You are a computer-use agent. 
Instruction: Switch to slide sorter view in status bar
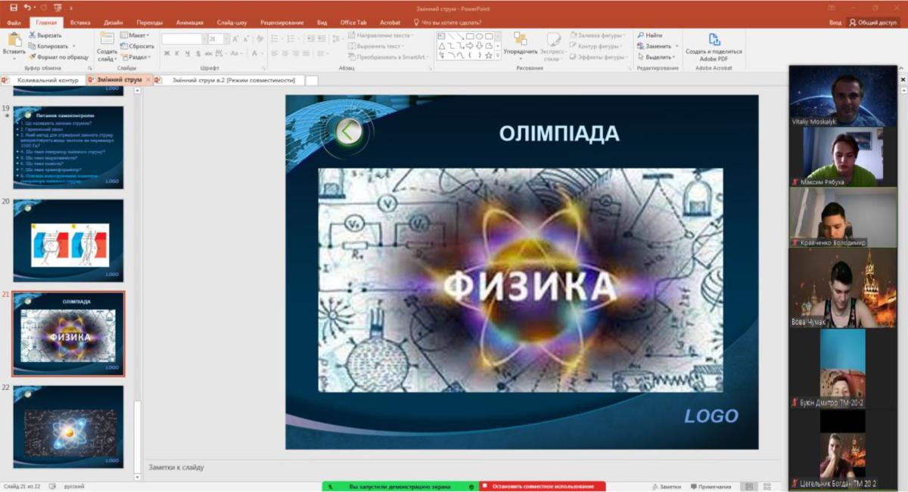click(767, 487)
